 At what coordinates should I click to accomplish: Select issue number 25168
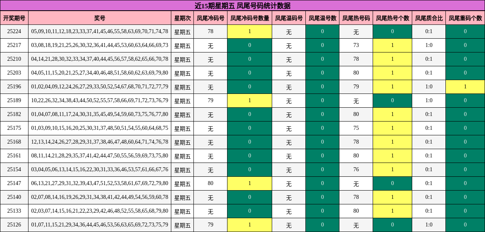(x=14, y=142)
